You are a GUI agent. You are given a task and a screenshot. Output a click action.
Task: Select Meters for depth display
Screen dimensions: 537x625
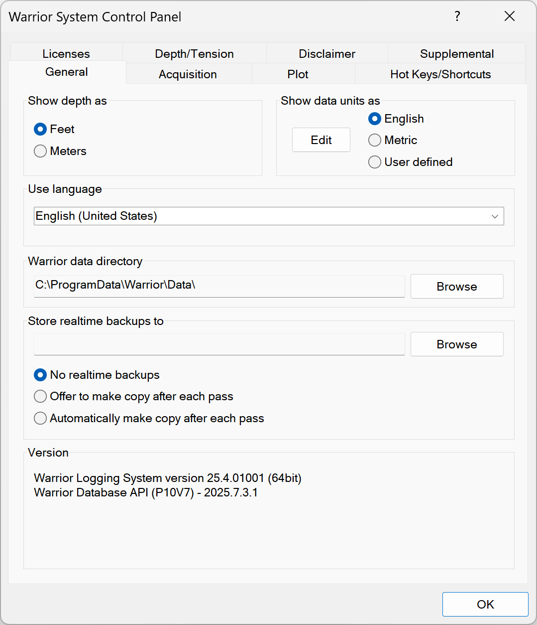(41, 151)
